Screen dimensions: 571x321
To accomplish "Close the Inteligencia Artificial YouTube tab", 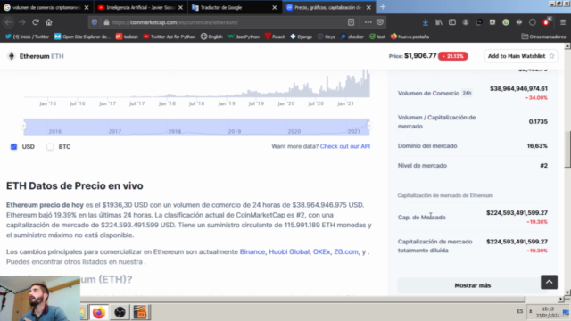I will tap(180, 7).
